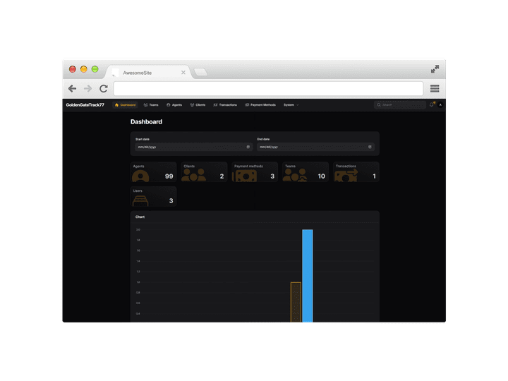Open the browser hamburger menu
508x381 pixels.
click(435, 88)
